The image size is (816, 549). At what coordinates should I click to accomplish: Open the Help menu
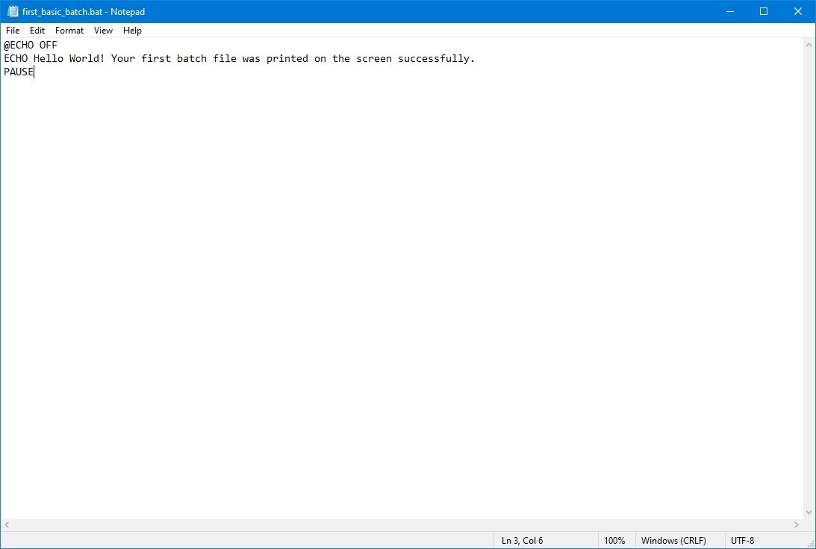click(x=132, y=31)
